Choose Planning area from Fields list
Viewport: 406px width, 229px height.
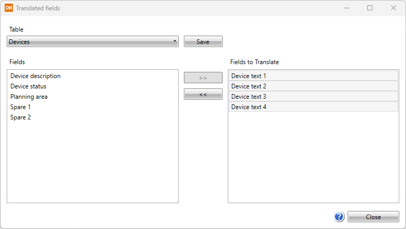click(x=29, y=97)
